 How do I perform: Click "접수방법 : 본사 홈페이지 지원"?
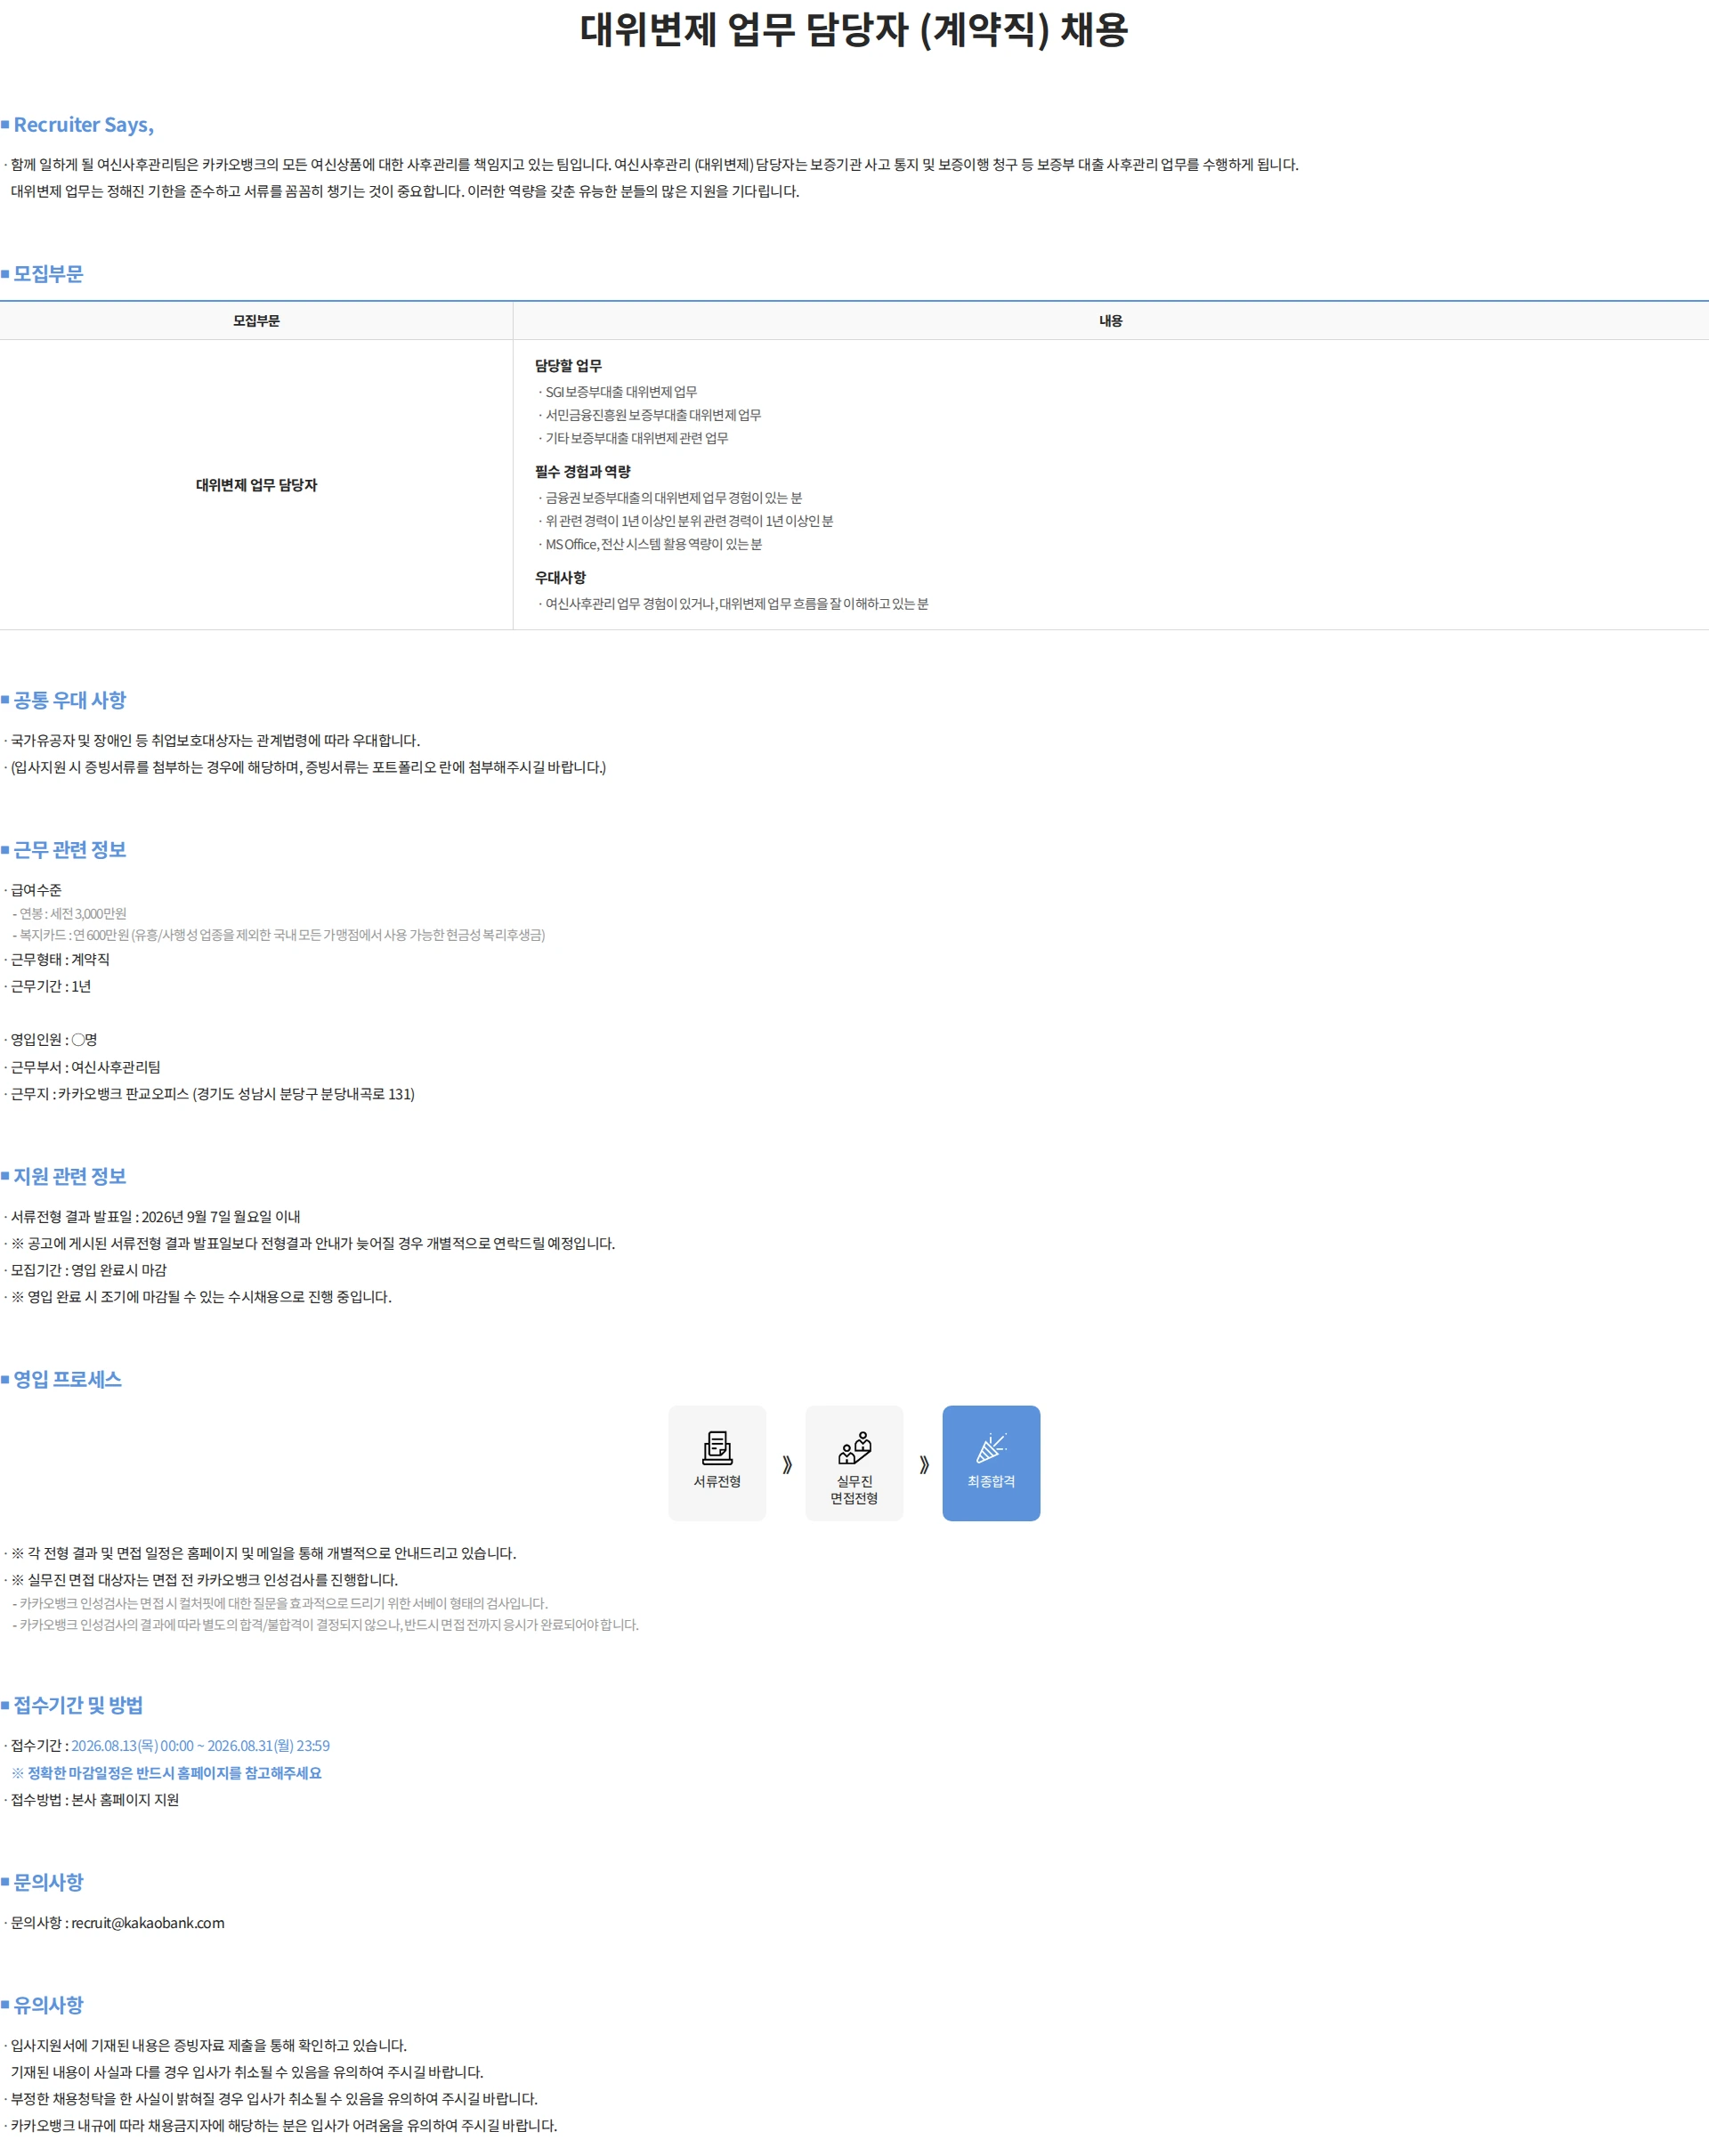[x=94, y=1800]
